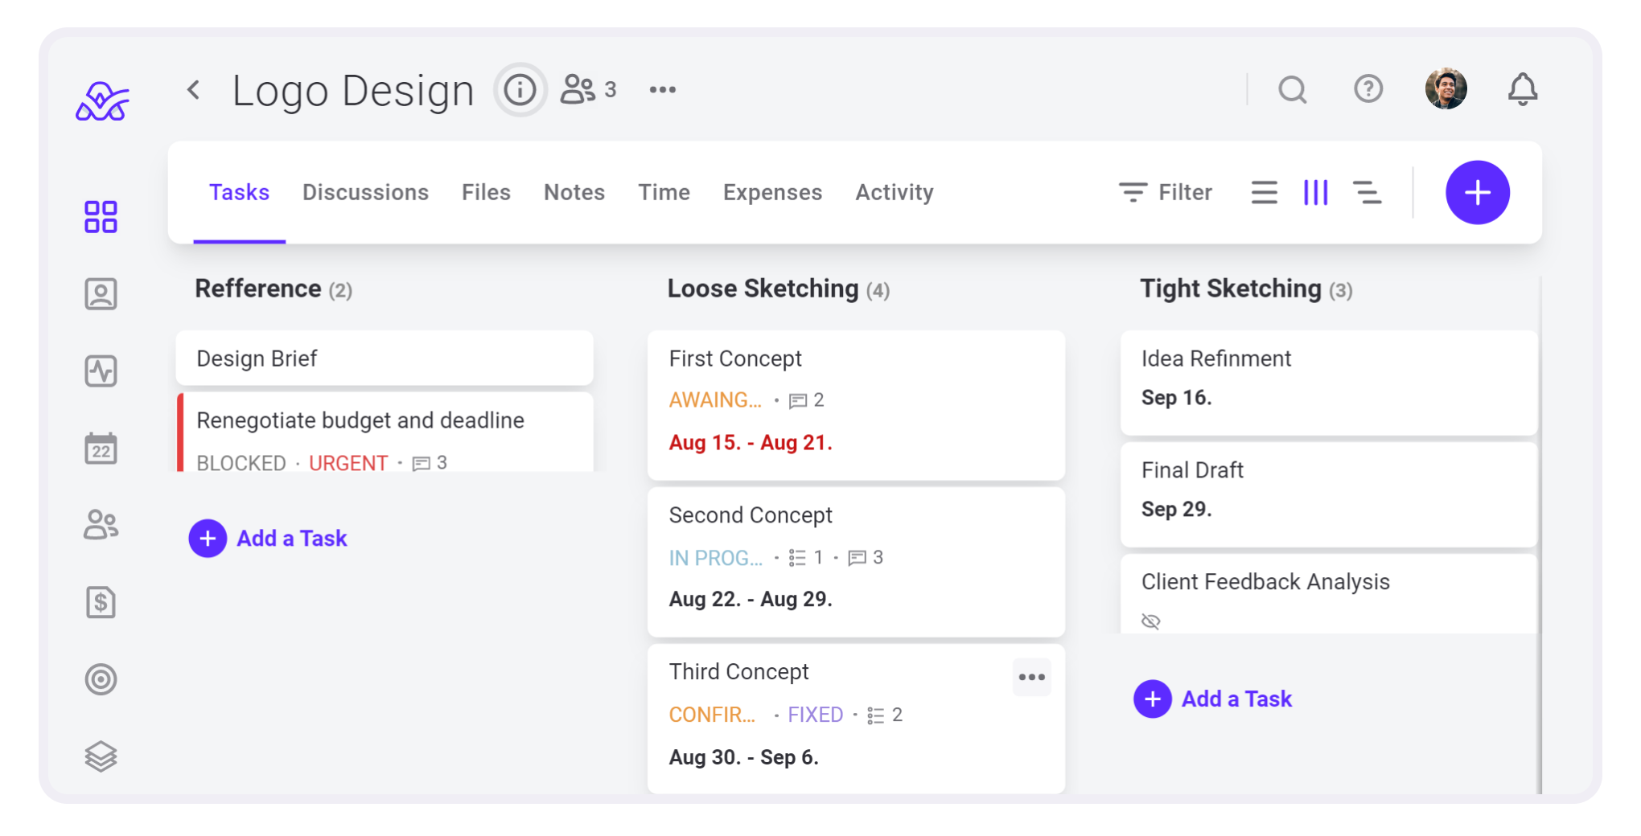The height and width of the screenshot is (836, 1641).
Task: Switch board to list view layout
Action: 1264,192
